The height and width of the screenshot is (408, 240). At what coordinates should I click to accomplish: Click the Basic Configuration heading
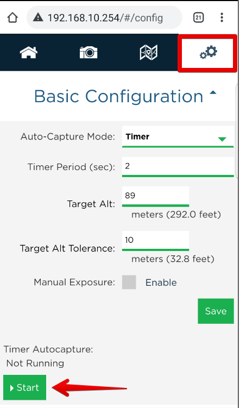coord(118,97)
